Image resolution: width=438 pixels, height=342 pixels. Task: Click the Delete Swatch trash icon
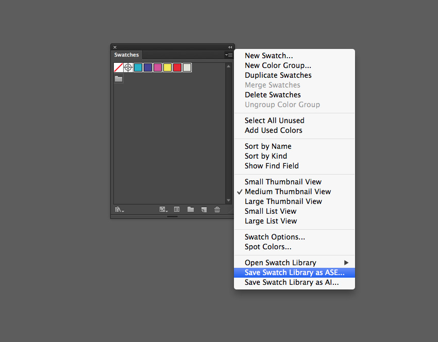(x=217, y=209)
